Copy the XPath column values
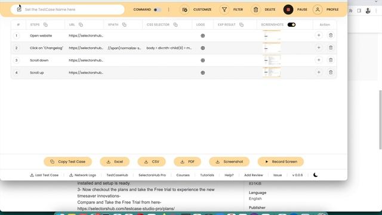Image resolution: width=382 pixels, height=215 pixels. [x=124, y=24]
